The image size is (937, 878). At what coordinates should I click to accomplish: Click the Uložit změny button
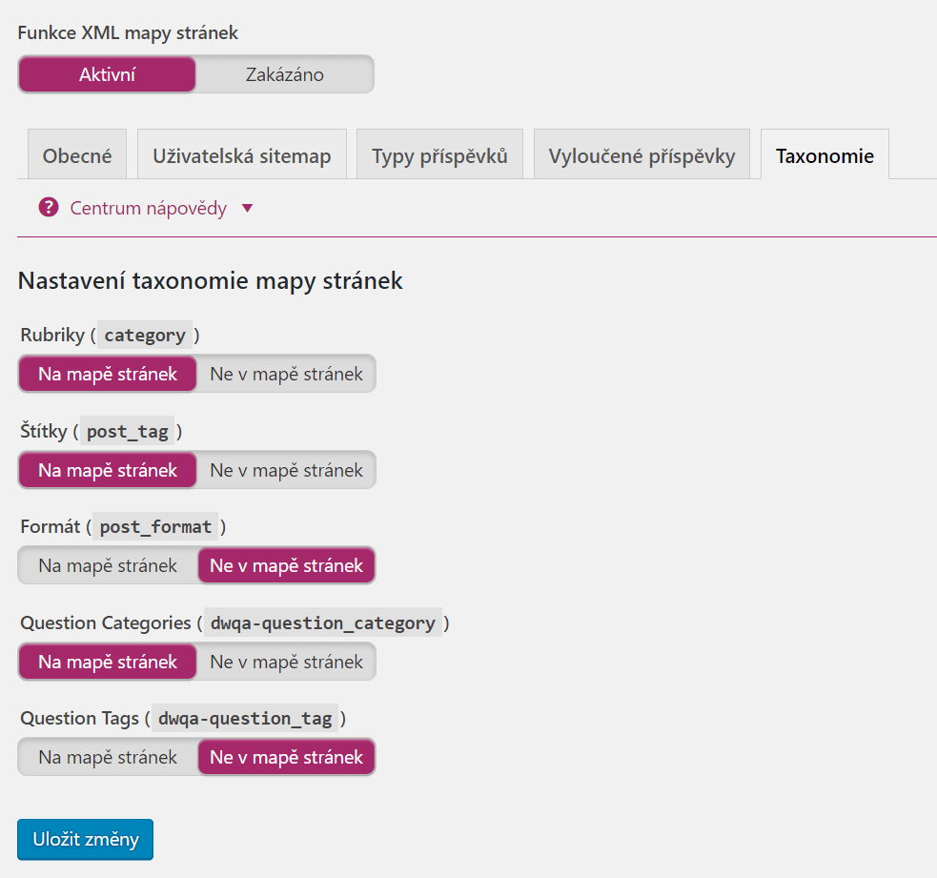pos(86,839)
